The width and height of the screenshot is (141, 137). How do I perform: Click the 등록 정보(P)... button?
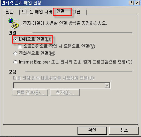coord(30,93)
